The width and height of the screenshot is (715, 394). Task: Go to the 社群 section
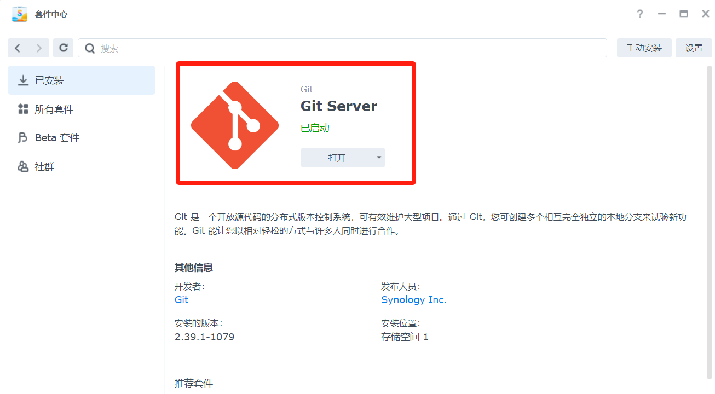click(x=44, y=167)
